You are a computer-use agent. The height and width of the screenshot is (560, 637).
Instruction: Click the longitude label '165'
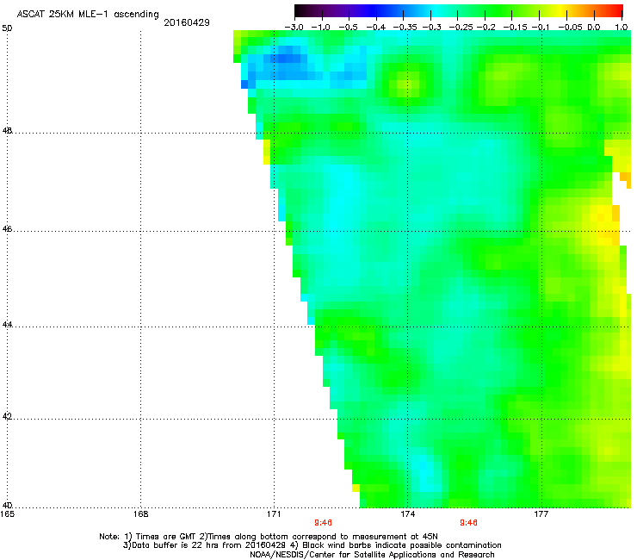click(x=7, y=514)
